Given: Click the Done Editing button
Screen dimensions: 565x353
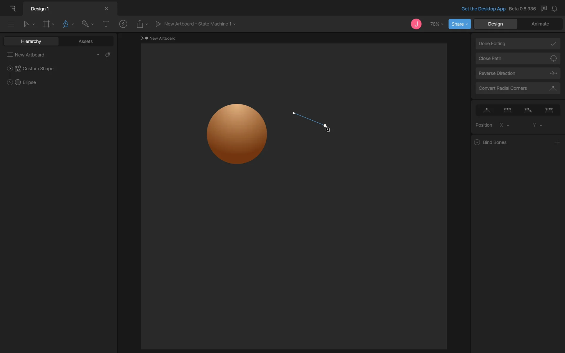Looking at the screenshot, I should (x=518, y=44).
